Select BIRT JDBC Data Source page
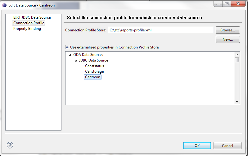 (32, 17)
